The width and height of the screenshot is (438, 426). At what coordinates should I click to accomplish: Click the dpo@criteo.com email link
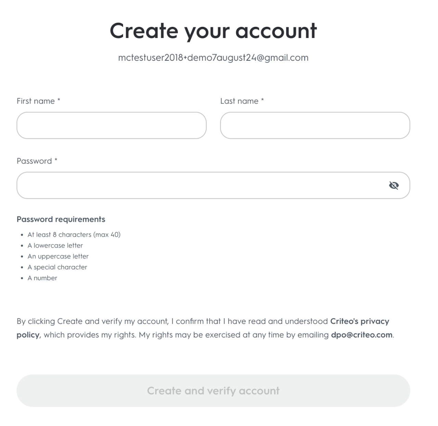tap(362, 335)
